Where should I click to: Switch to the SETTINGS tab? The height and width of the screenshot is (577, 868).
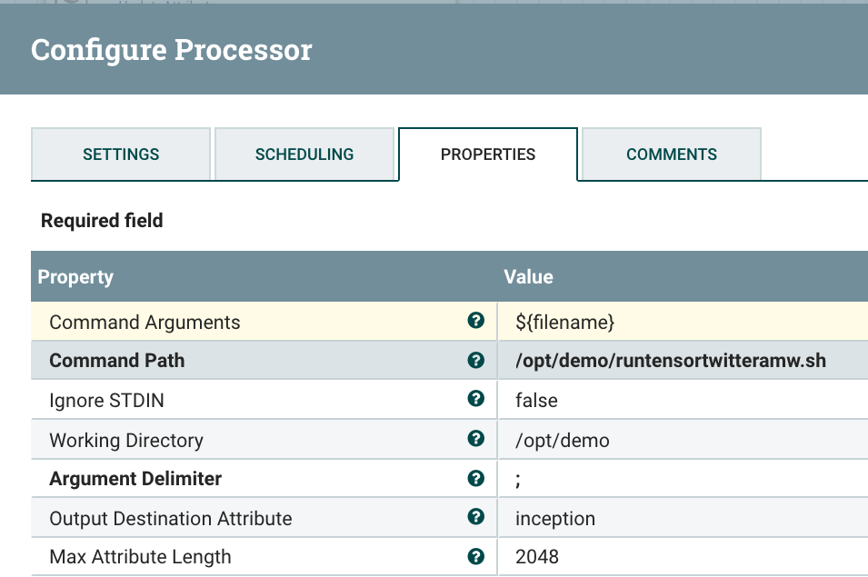click(x=120, y=154)
